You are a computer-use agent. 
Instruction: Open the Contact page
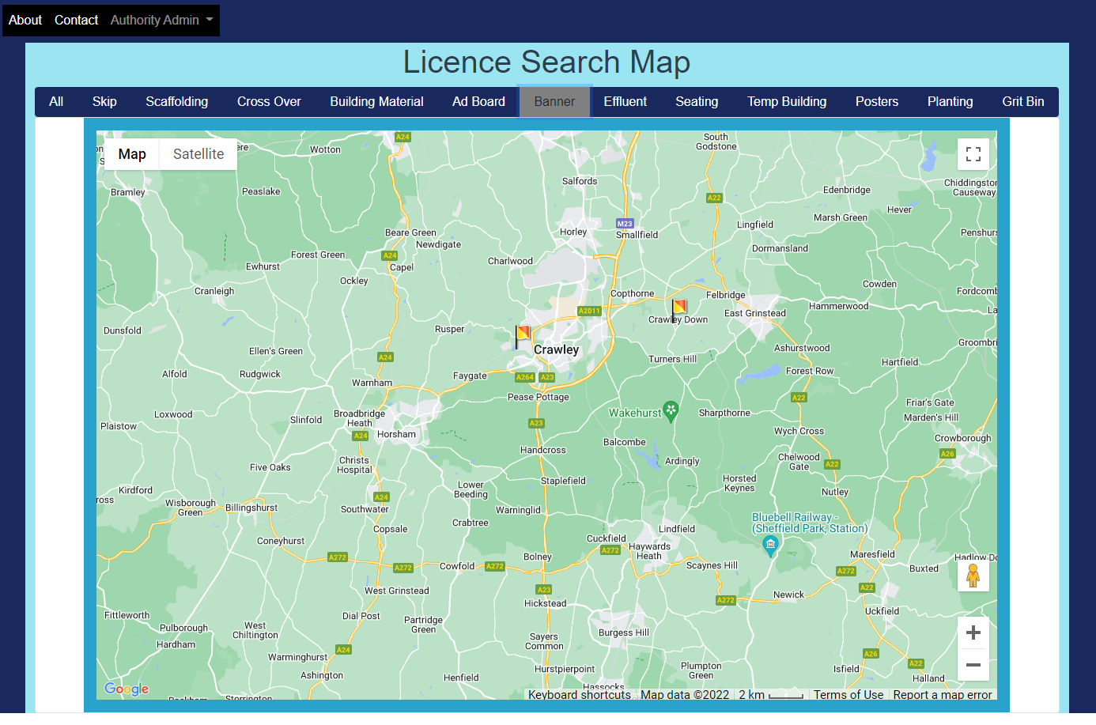click(x=76, y=21)
